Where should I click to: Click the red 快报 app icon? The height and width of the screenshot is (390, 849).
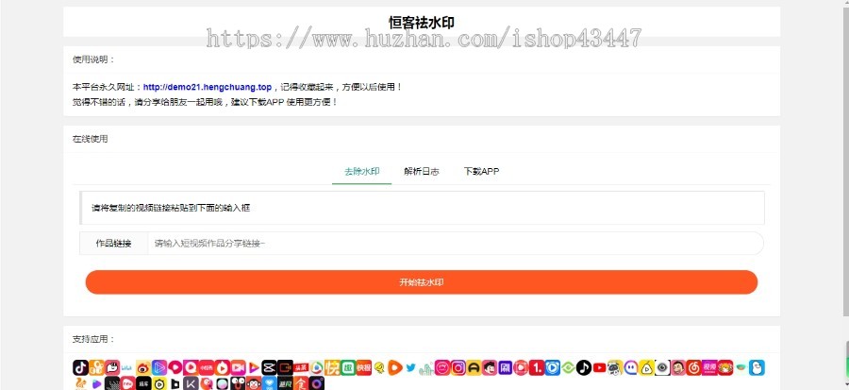click(364, 367)
